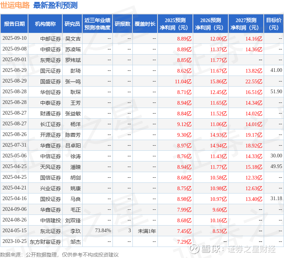Select the 目标价 column header
The width and height of the screenshot is (284, 258).
tap(274, 24)
